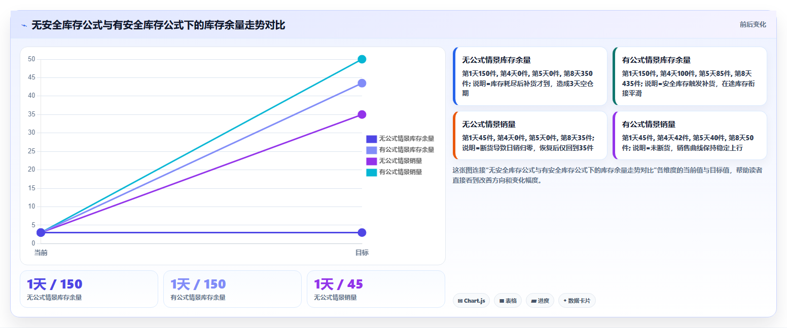This screenshot has height=328, width=787.
Task: Click the dark-blue target data point at bottom right
Action: (x=362, y=232)
